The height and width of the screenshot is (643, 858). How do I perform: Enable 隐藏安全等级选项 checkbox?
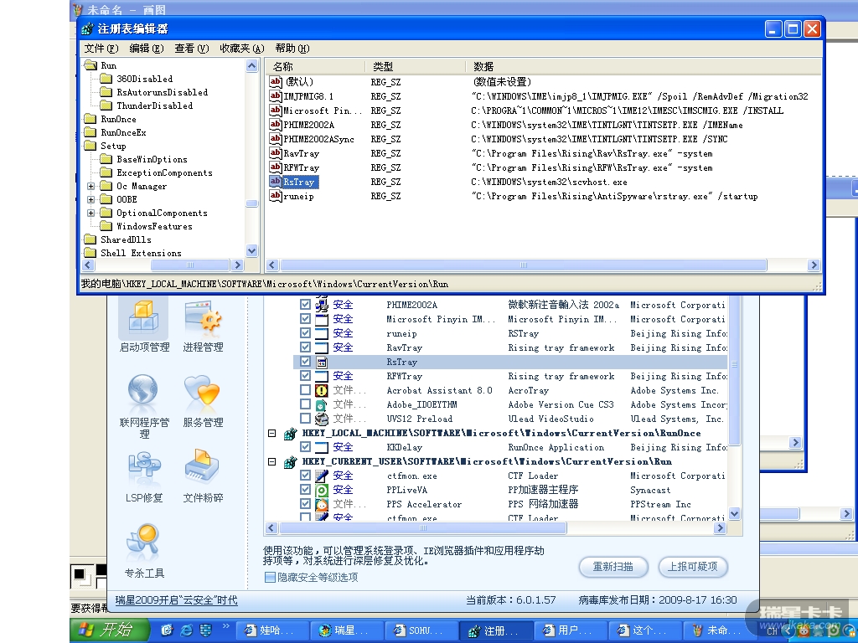[x=270, y=577]
